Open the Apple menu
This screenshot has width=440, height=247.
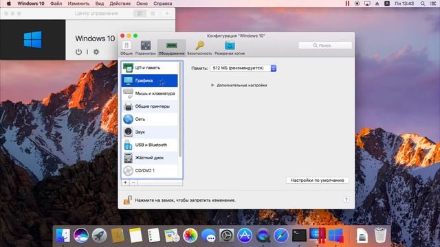tap(8, 3)
